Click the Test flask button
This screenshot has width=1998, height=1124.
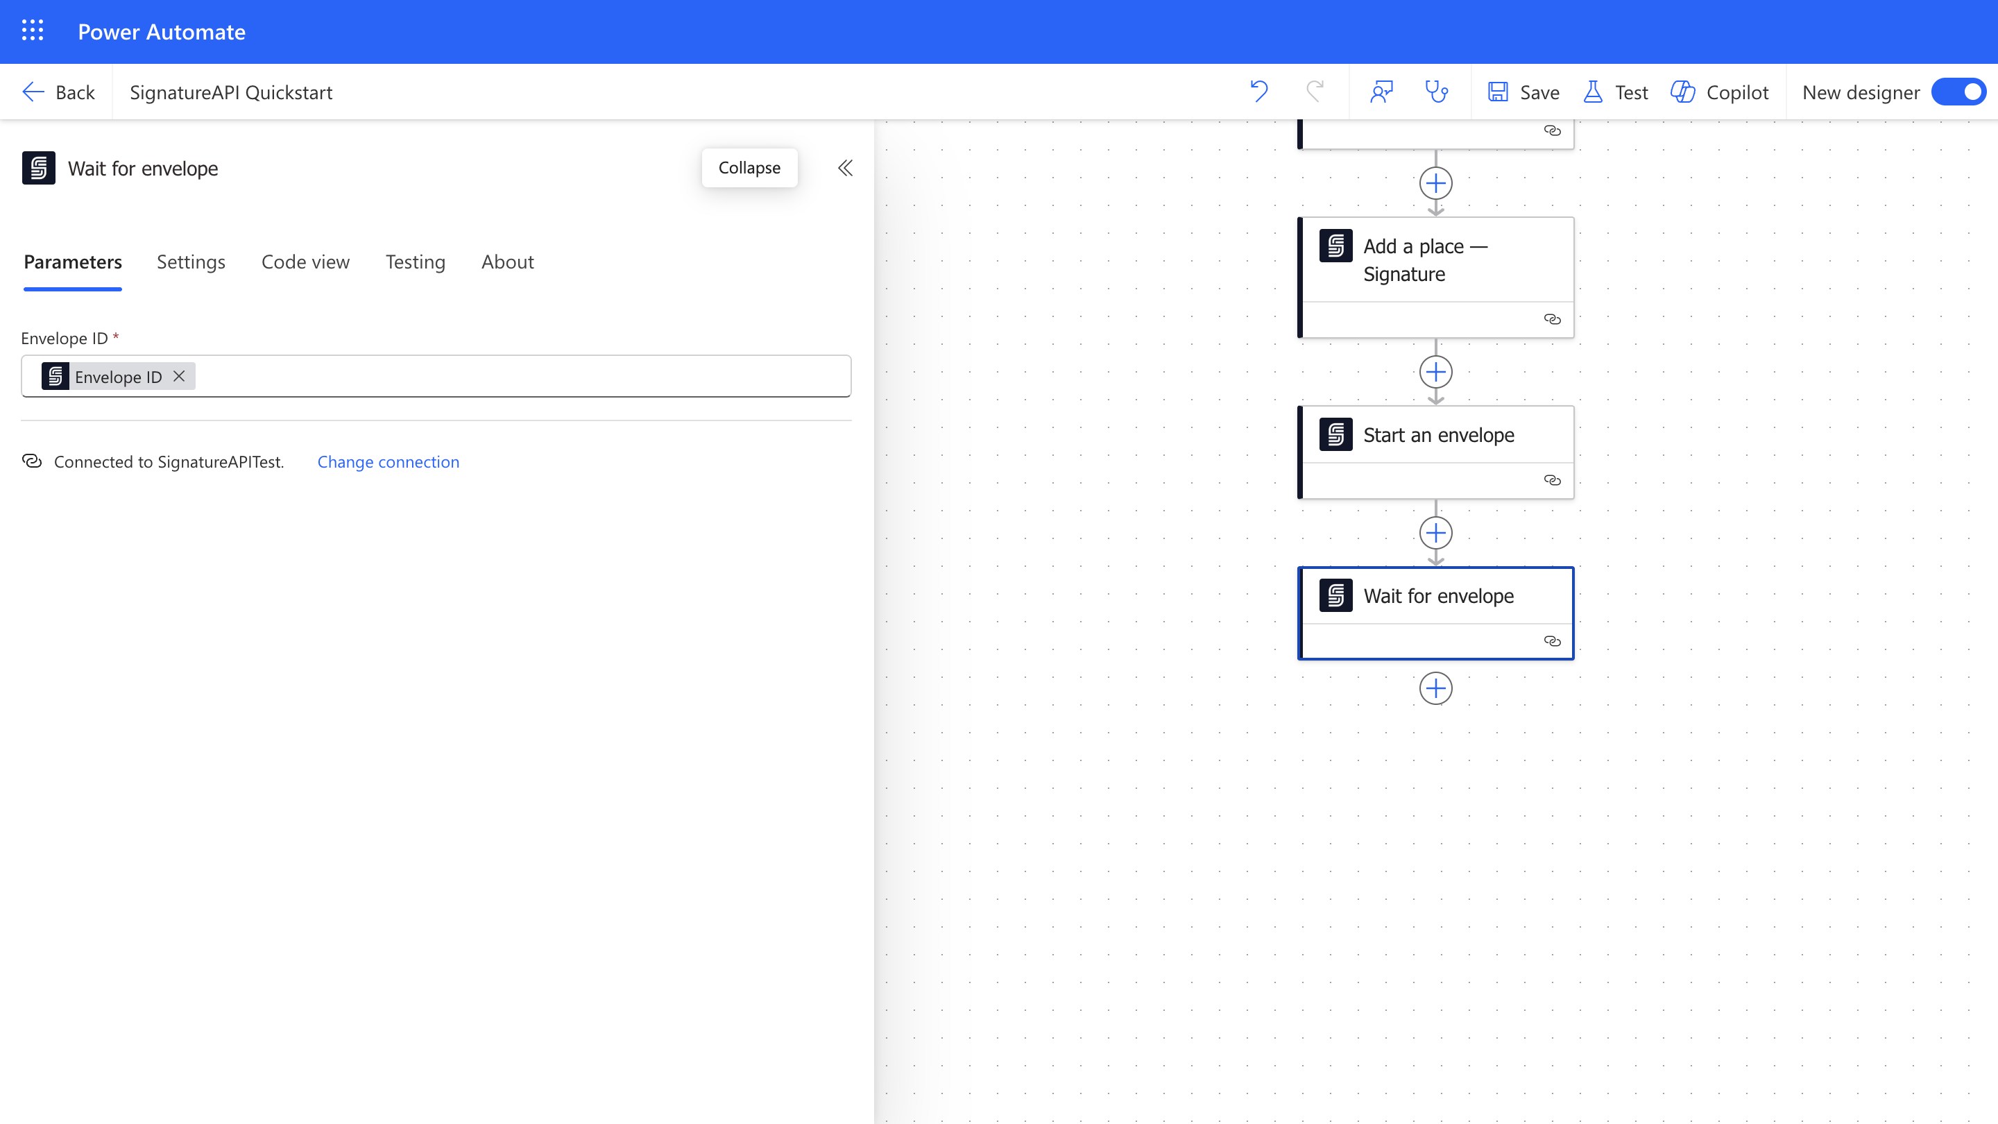[1616, 92]
